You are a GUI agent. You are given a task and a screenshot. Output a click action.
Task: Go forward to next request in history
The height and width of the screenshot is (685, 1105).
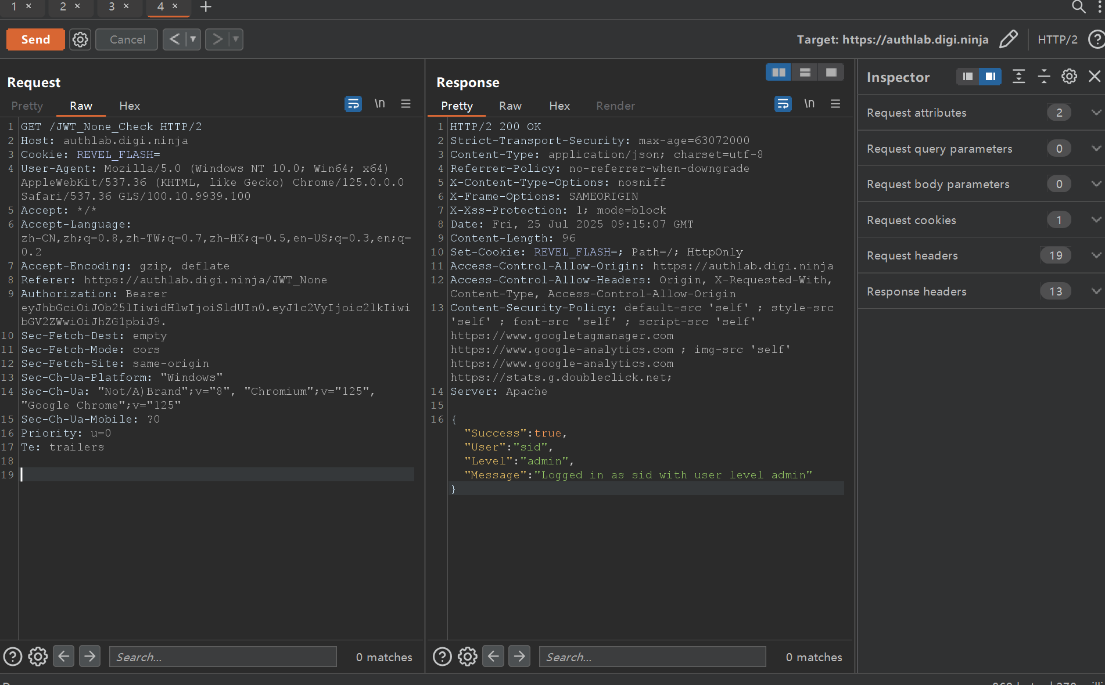217,39
